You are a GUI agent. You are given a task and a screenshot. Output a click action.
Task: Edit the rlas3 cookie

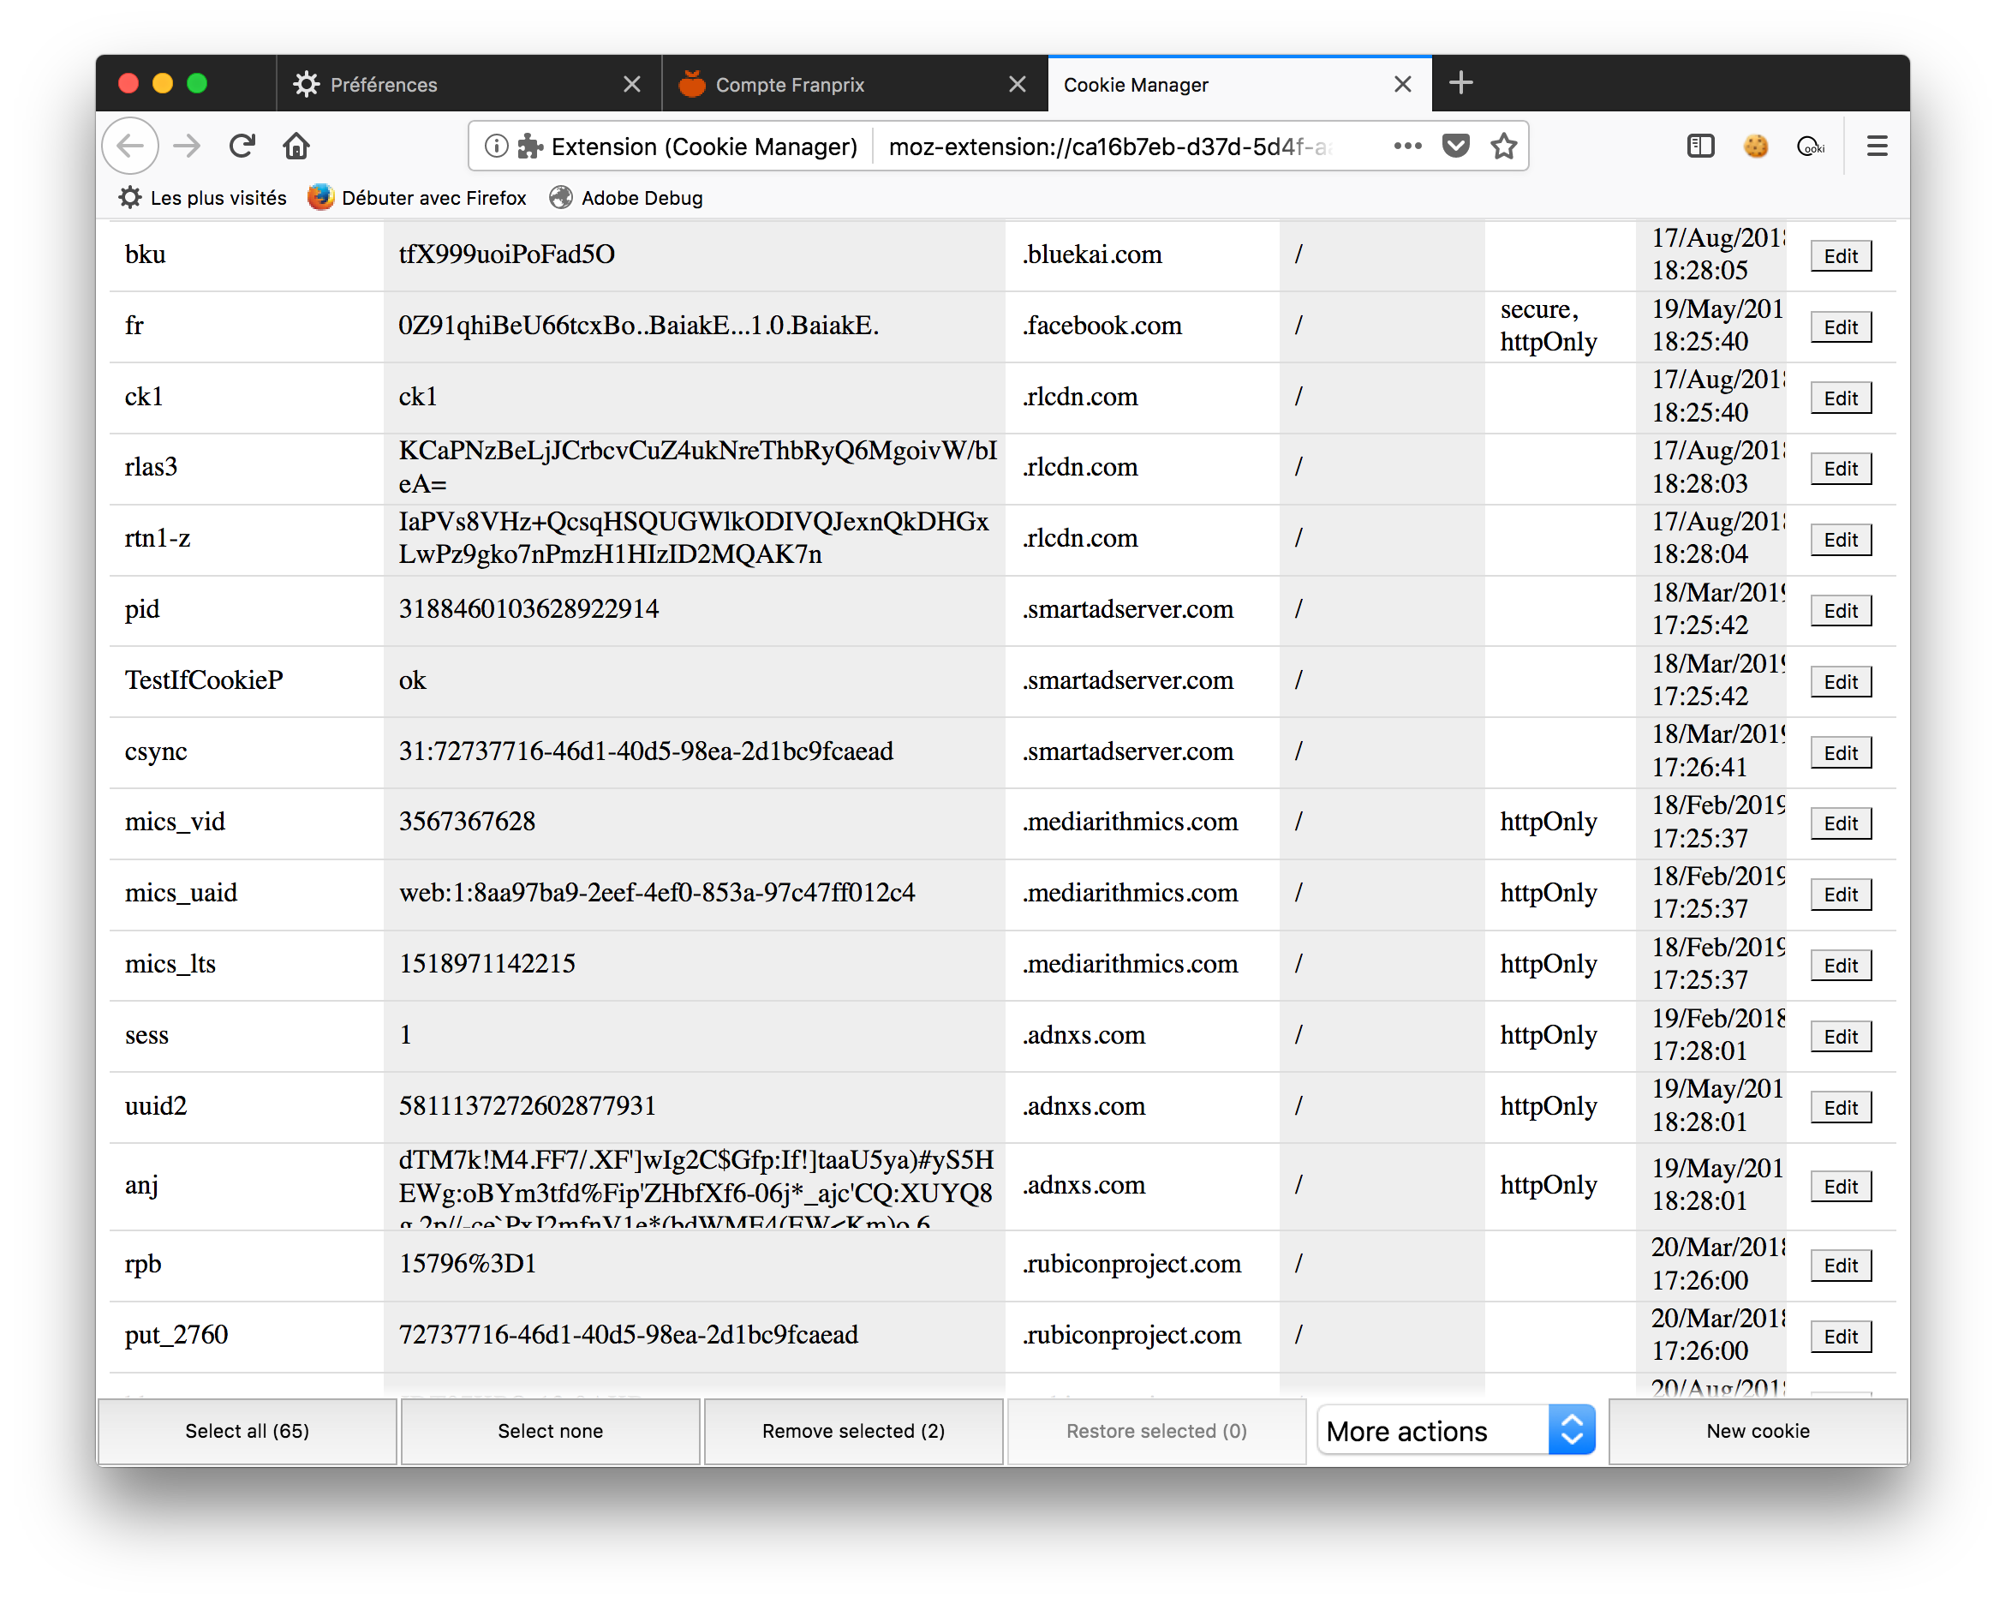point(1841,468)
